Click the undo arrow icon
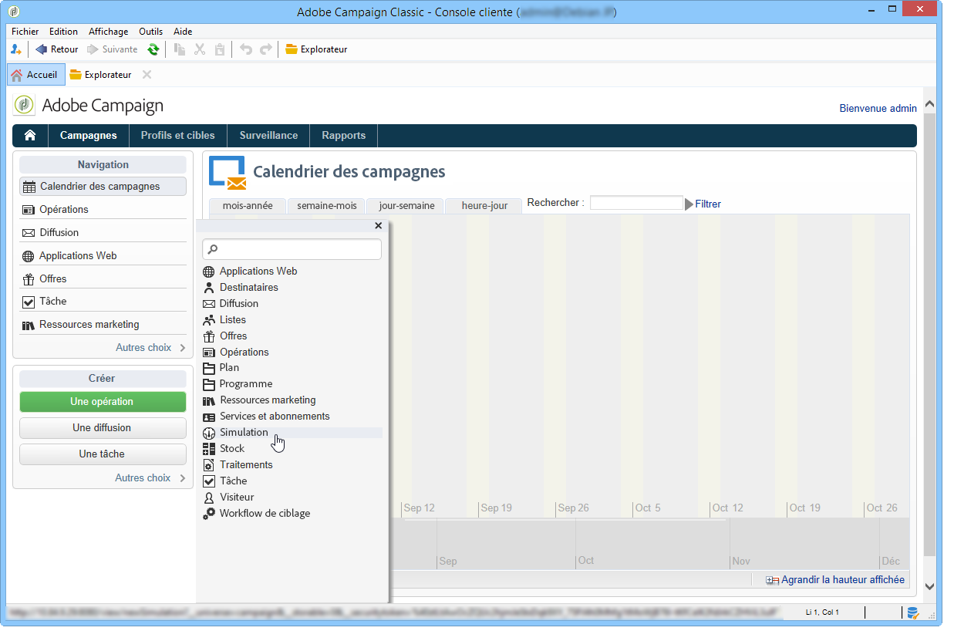 (246, 49)
